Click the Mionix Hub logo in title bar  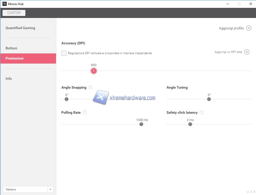[4, 4]
